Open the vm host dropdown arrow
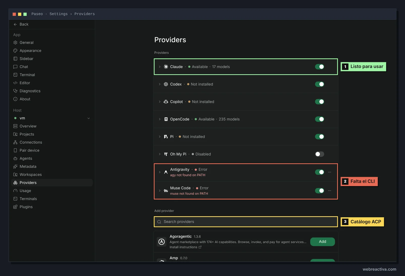 click(x=89, y=118)
